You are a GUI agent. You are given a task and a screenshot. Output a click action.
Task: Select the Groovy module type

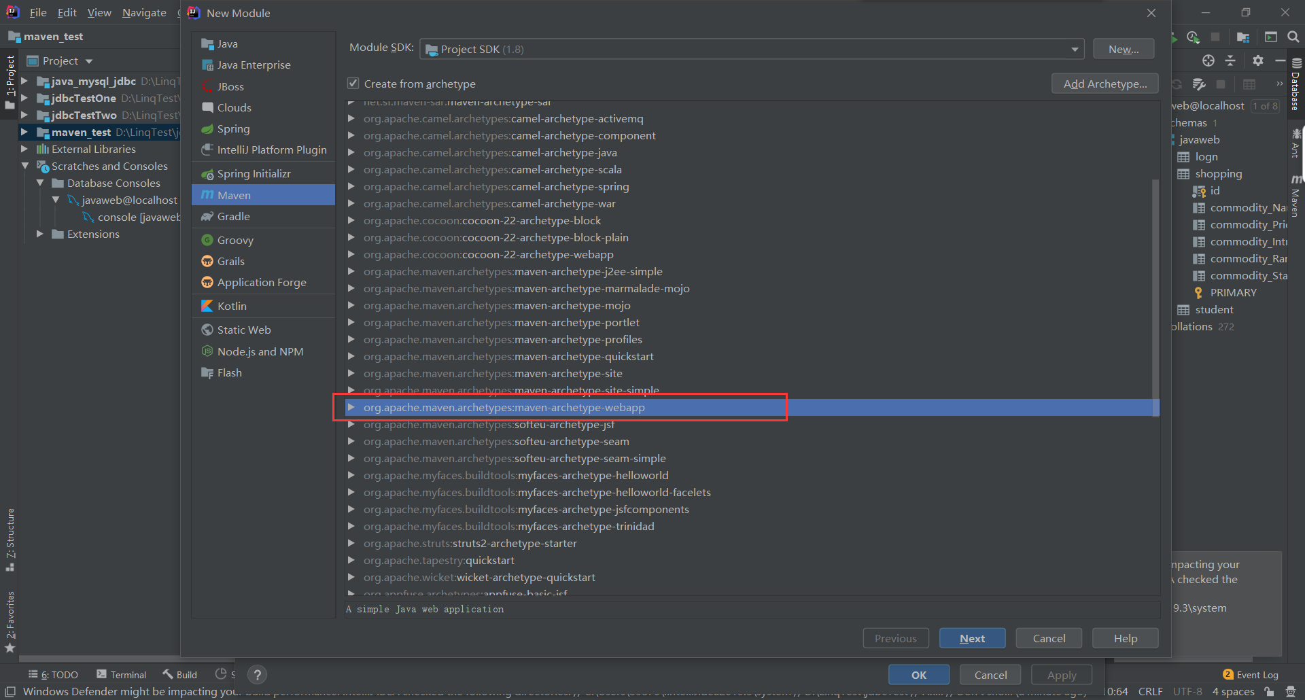click(x=263, y=240)
